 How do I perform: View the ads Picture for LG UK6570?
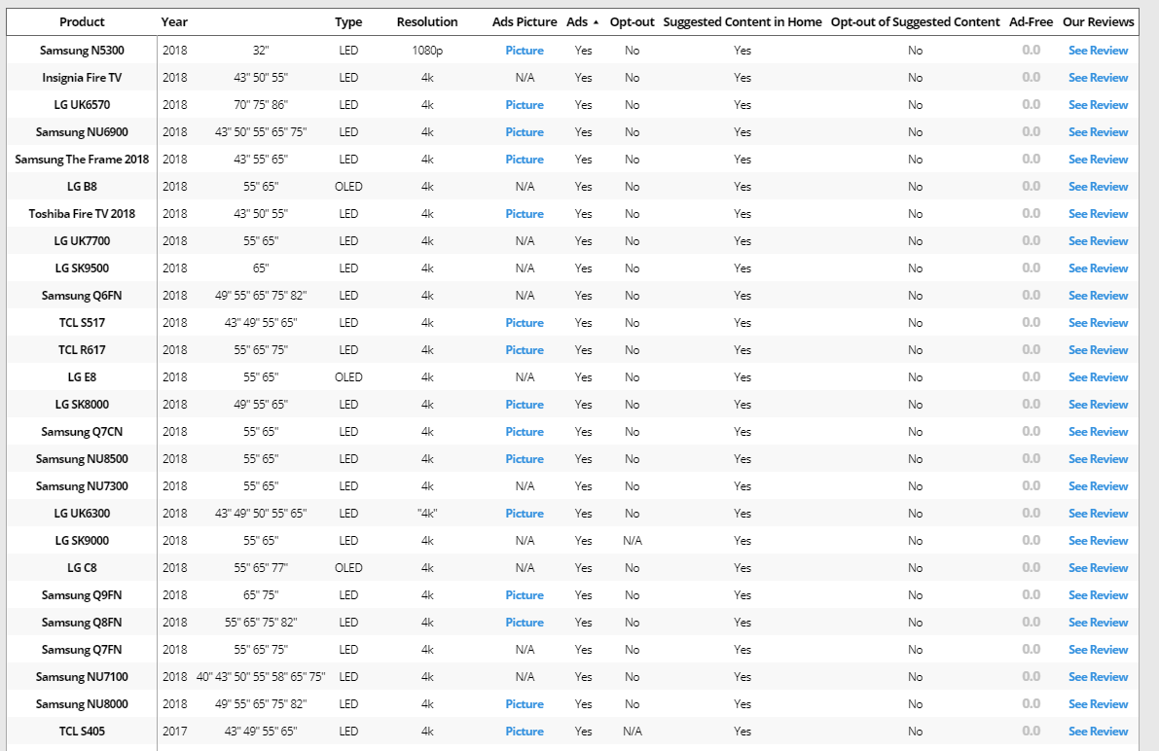[525, 105]
